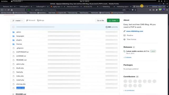Close the 10.10.10.75/ tab
The width and height of the screenshot is (169, 95).
tap(98, 7)
